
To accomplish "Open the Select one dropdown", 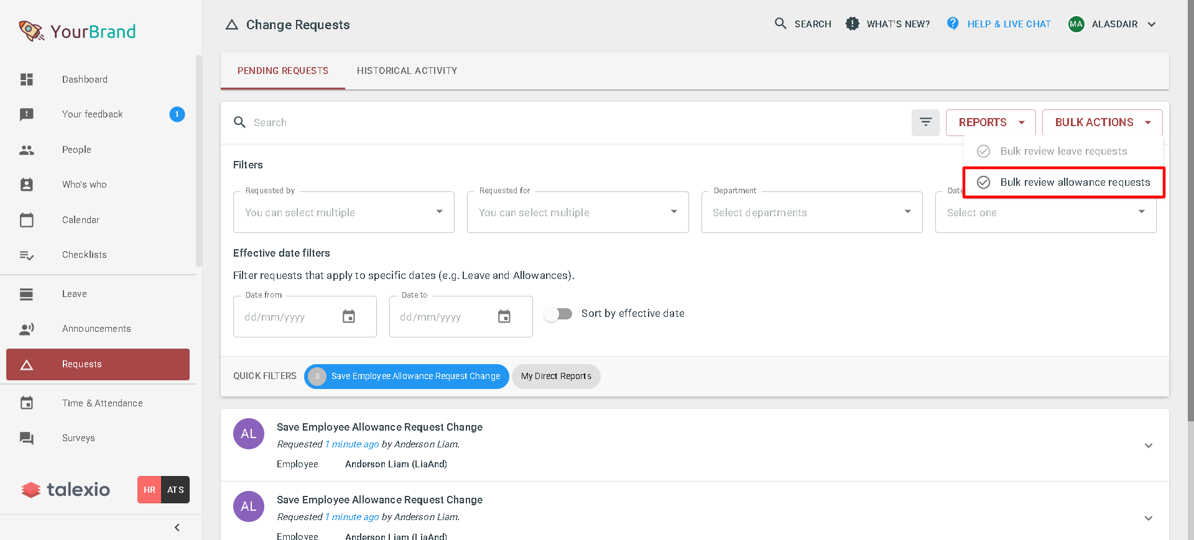I will pos(1045,213).
